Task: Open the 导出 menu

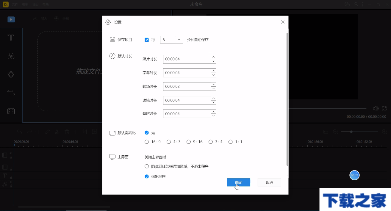Action: 35,4
